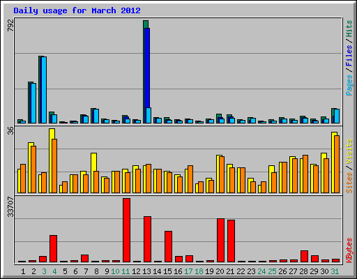
Task: Select day label 14 on the axis
Action: pos(157,271)
